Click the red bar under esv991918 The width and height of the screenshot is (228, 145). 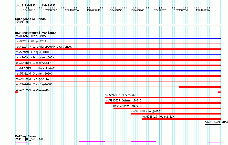tap(176, 114)
